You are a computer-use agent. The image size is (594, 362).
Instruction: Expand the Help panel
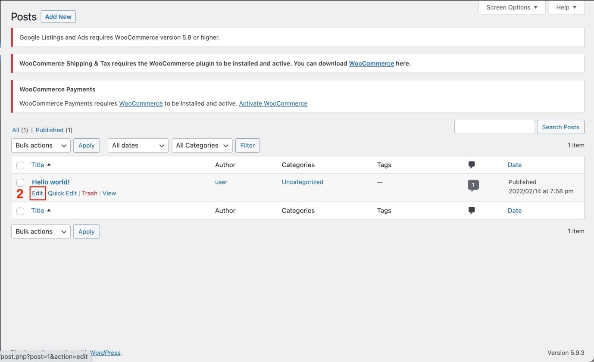coord(566,7)
